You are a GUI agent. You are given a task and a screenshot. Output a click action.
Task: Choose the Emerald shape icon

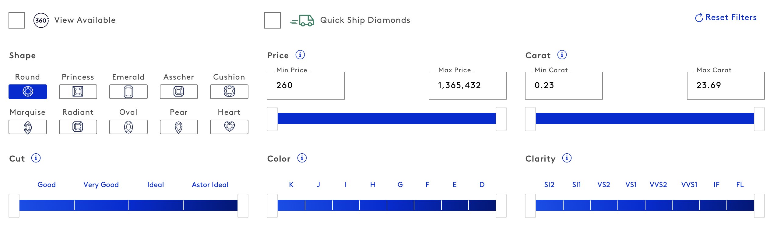click(x=128, y=91)
